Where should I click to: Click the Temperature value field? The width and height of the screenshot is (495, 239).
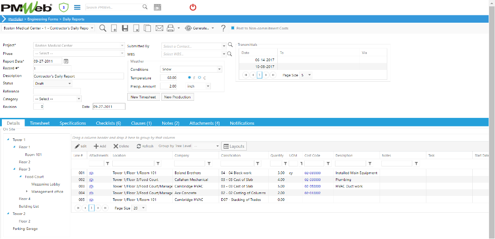[169, 78]
